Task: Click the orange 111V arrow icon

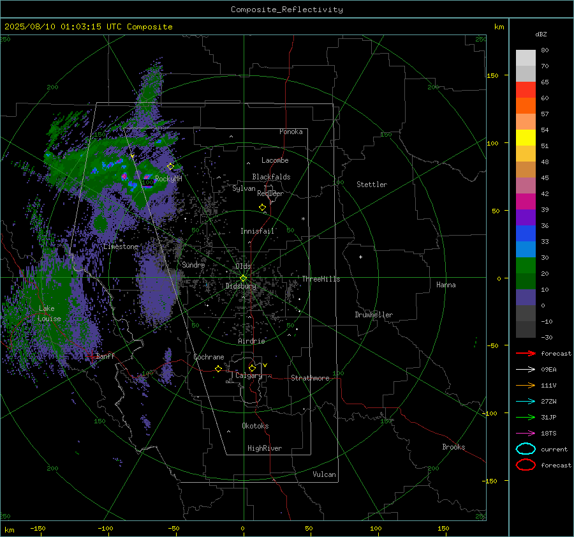Action: 526,385
